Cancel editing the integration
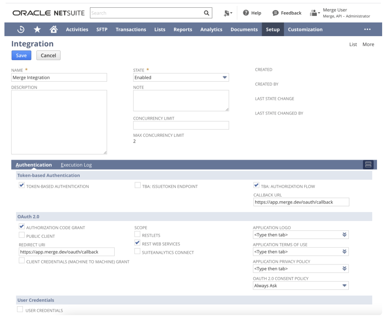This screenshot has width=391, height=321. tap(48, 55)
